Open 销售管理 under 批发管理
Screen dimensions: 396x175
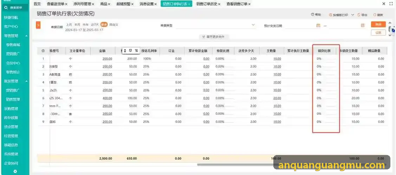tap(13, 99)
